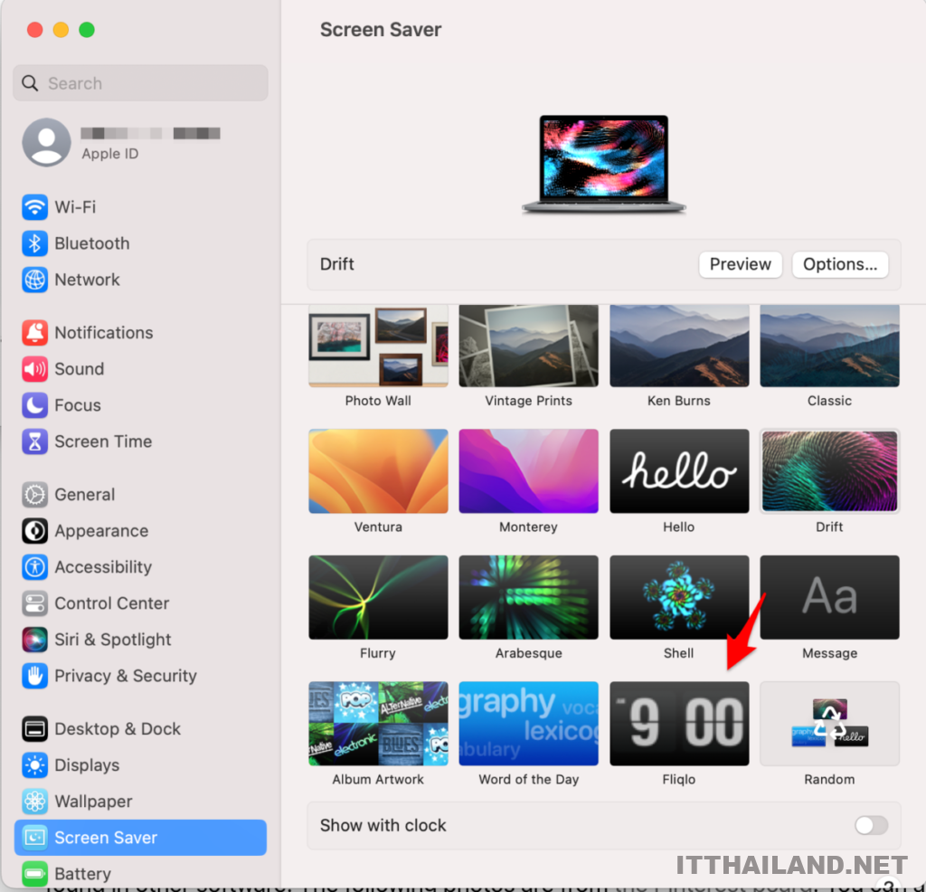
Task: Select Album Artwork screen saver
Action: pos(378,724)
